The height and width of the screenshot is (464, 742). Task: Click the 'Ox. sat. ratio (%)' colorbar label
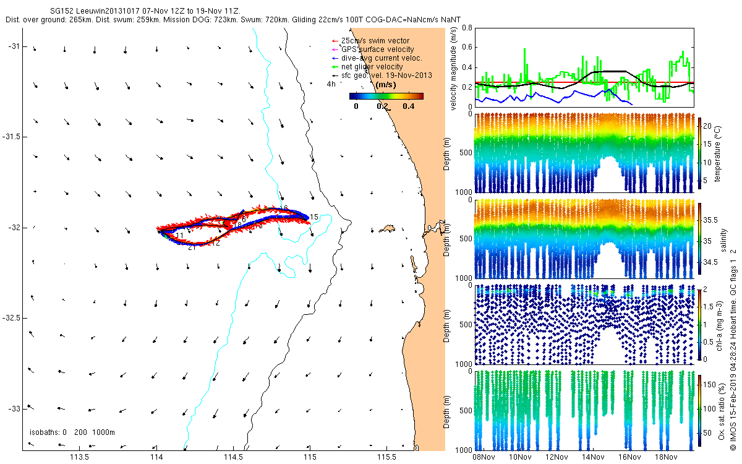tap(723, 411)
